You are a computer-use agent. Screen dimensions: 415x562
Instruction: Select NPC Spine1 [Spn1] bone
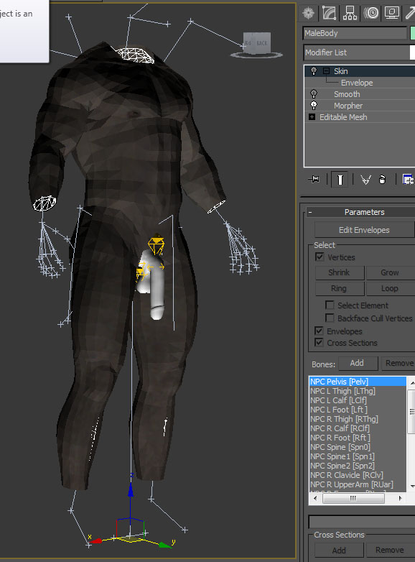coord(358,456)
